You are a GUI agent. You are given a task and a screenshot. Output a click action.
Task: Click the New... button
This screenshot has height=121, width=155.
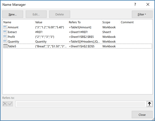click(x=13, y=14)
